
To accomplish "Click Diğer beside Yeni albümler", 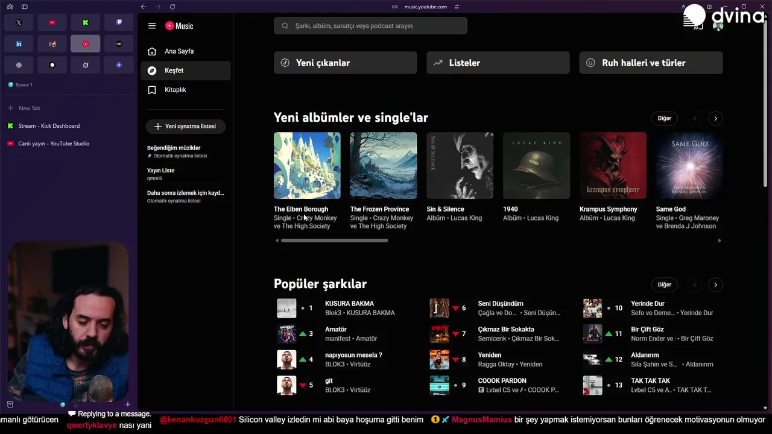I will 664,118.
